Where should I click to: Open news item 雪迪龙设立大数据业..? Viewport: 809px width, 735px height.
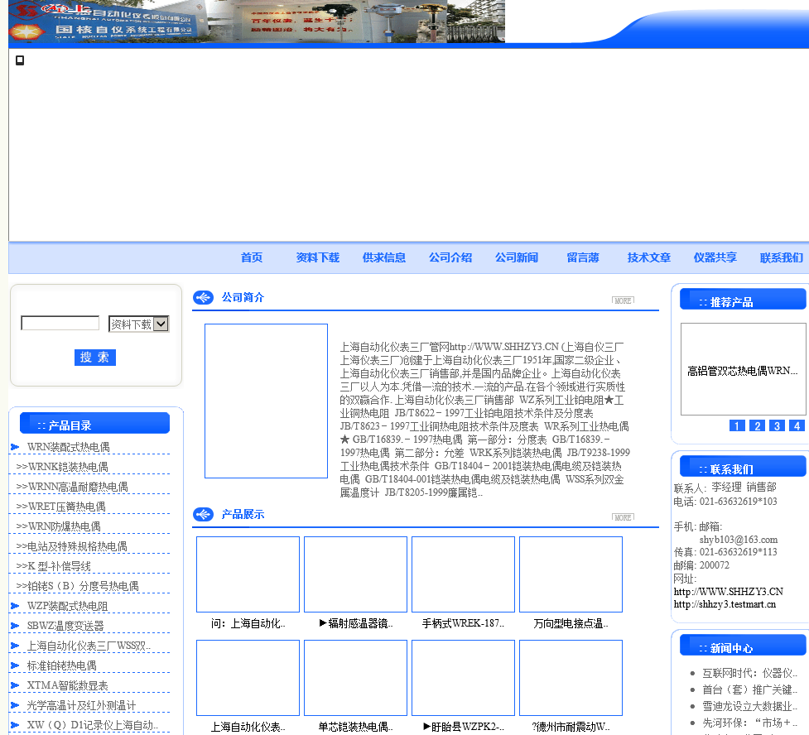749,706
